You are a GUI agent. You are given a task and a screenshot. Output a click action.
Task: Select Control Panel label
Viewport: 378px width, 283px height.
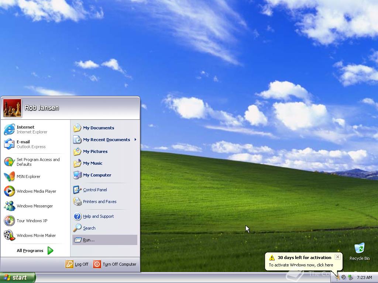pyautogui.click(x=95, y=190)
